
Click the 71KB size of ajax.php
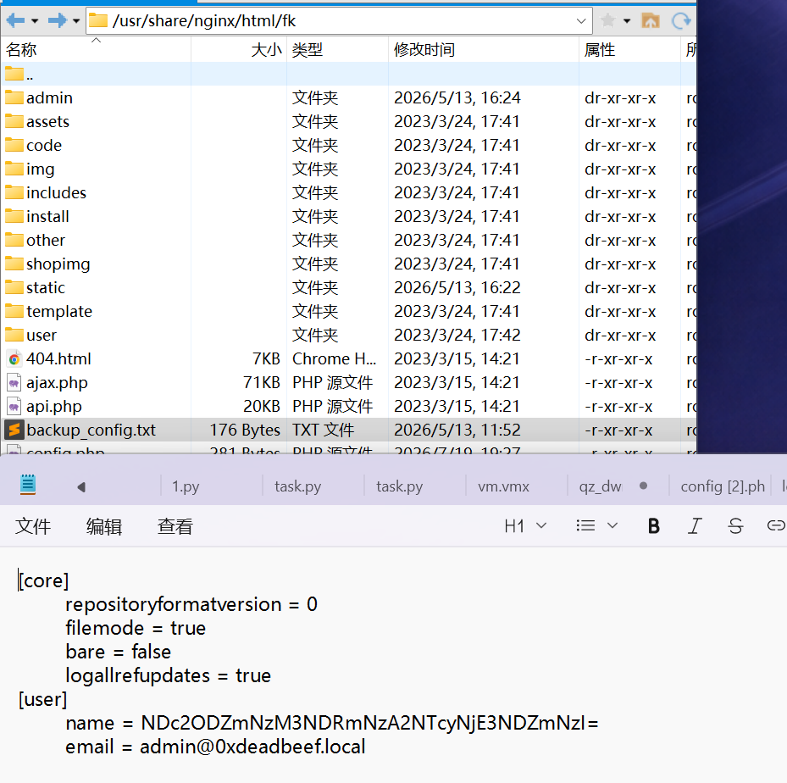coord(262,383)
